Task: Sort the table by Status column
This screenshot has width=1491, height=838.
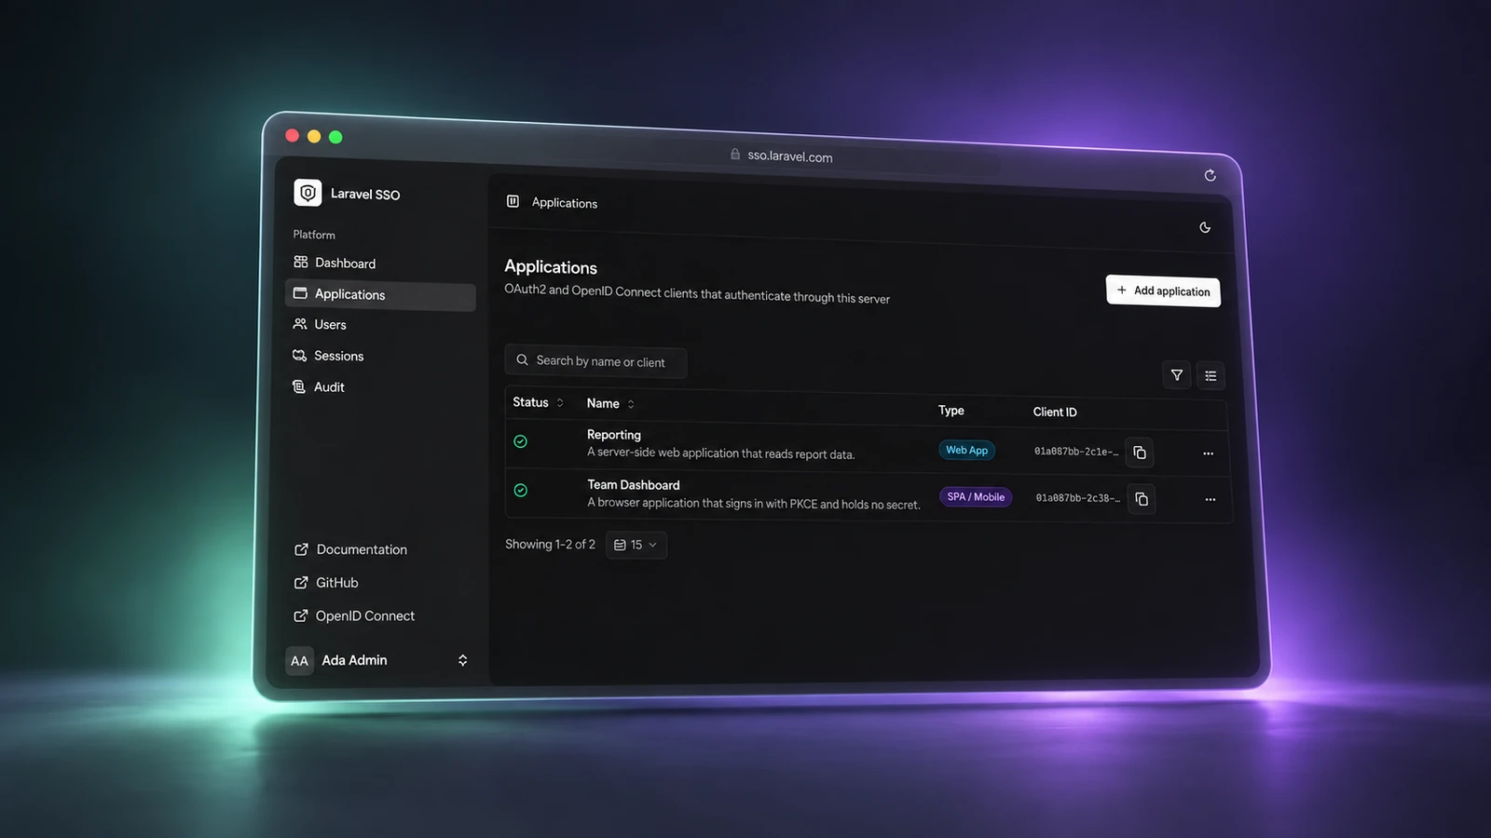Action: tap(538, 402)
